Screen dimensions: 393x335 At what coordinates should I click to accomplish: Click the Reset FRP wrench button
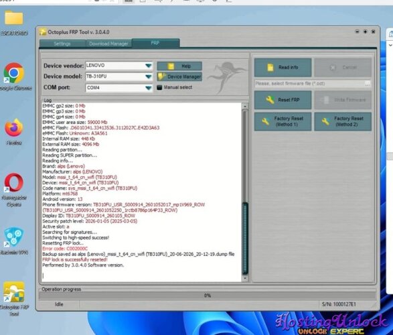tap(283, 100)
